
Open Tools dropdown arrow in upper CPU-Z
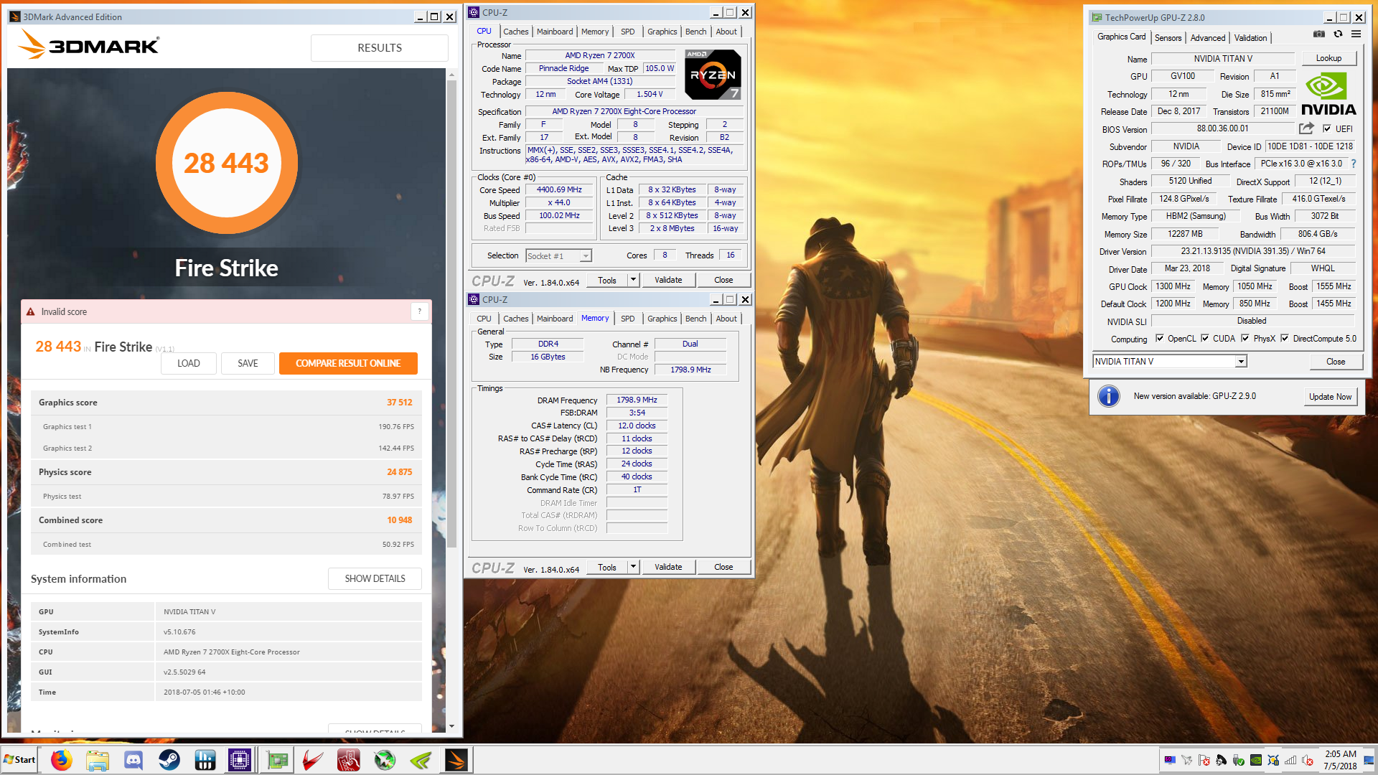pos(633,280)
